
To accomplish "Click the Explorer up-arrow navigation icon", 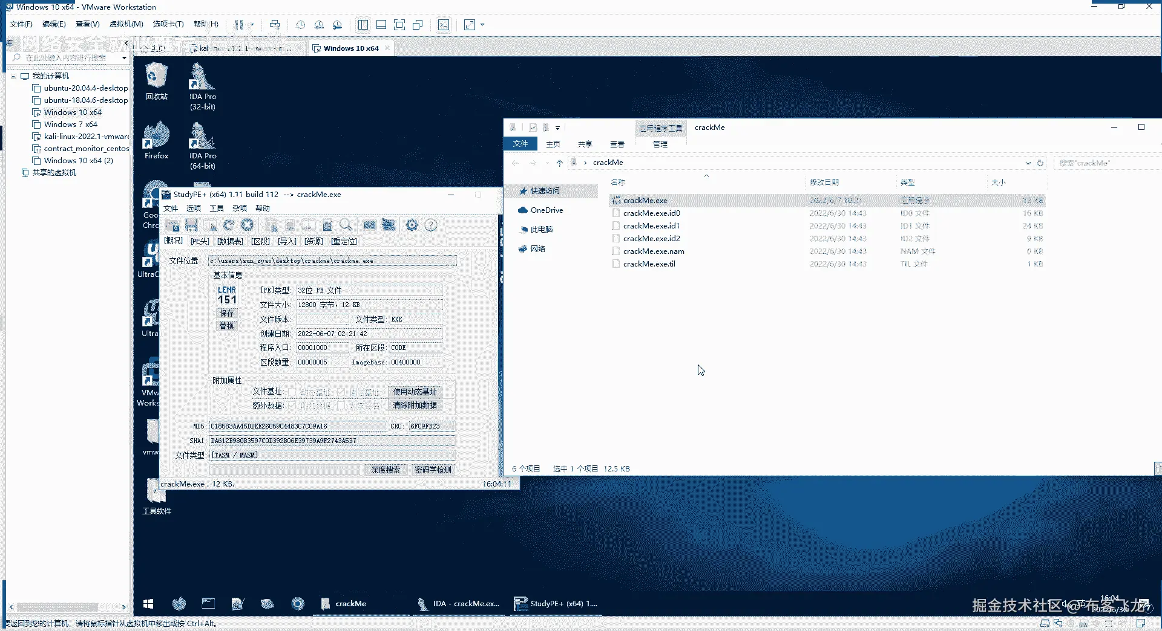I will [560, 163].
